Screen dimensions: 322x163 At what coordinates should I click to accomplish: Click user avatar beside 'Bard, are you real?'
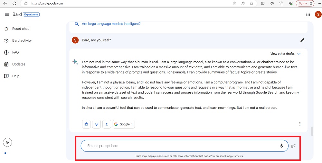75,40
